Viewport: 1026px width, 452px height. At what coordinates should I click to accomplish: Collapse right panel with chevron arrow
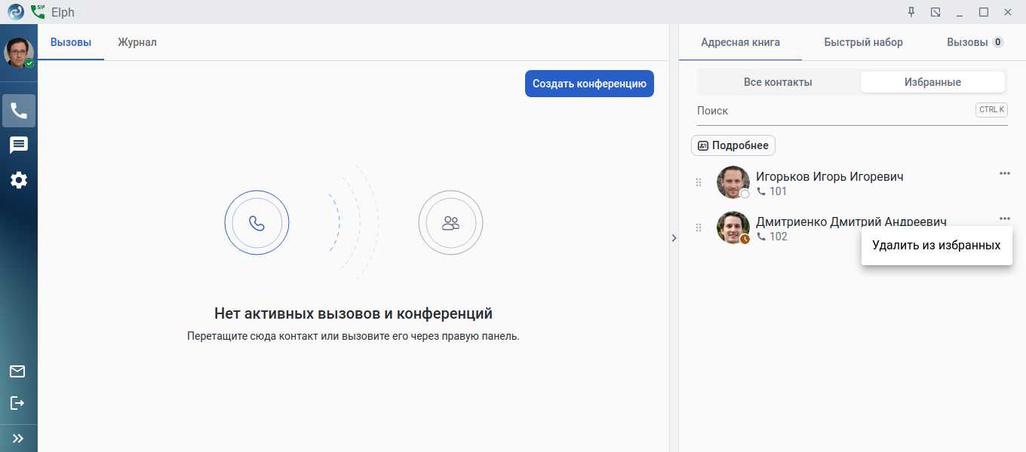[674, 238]
